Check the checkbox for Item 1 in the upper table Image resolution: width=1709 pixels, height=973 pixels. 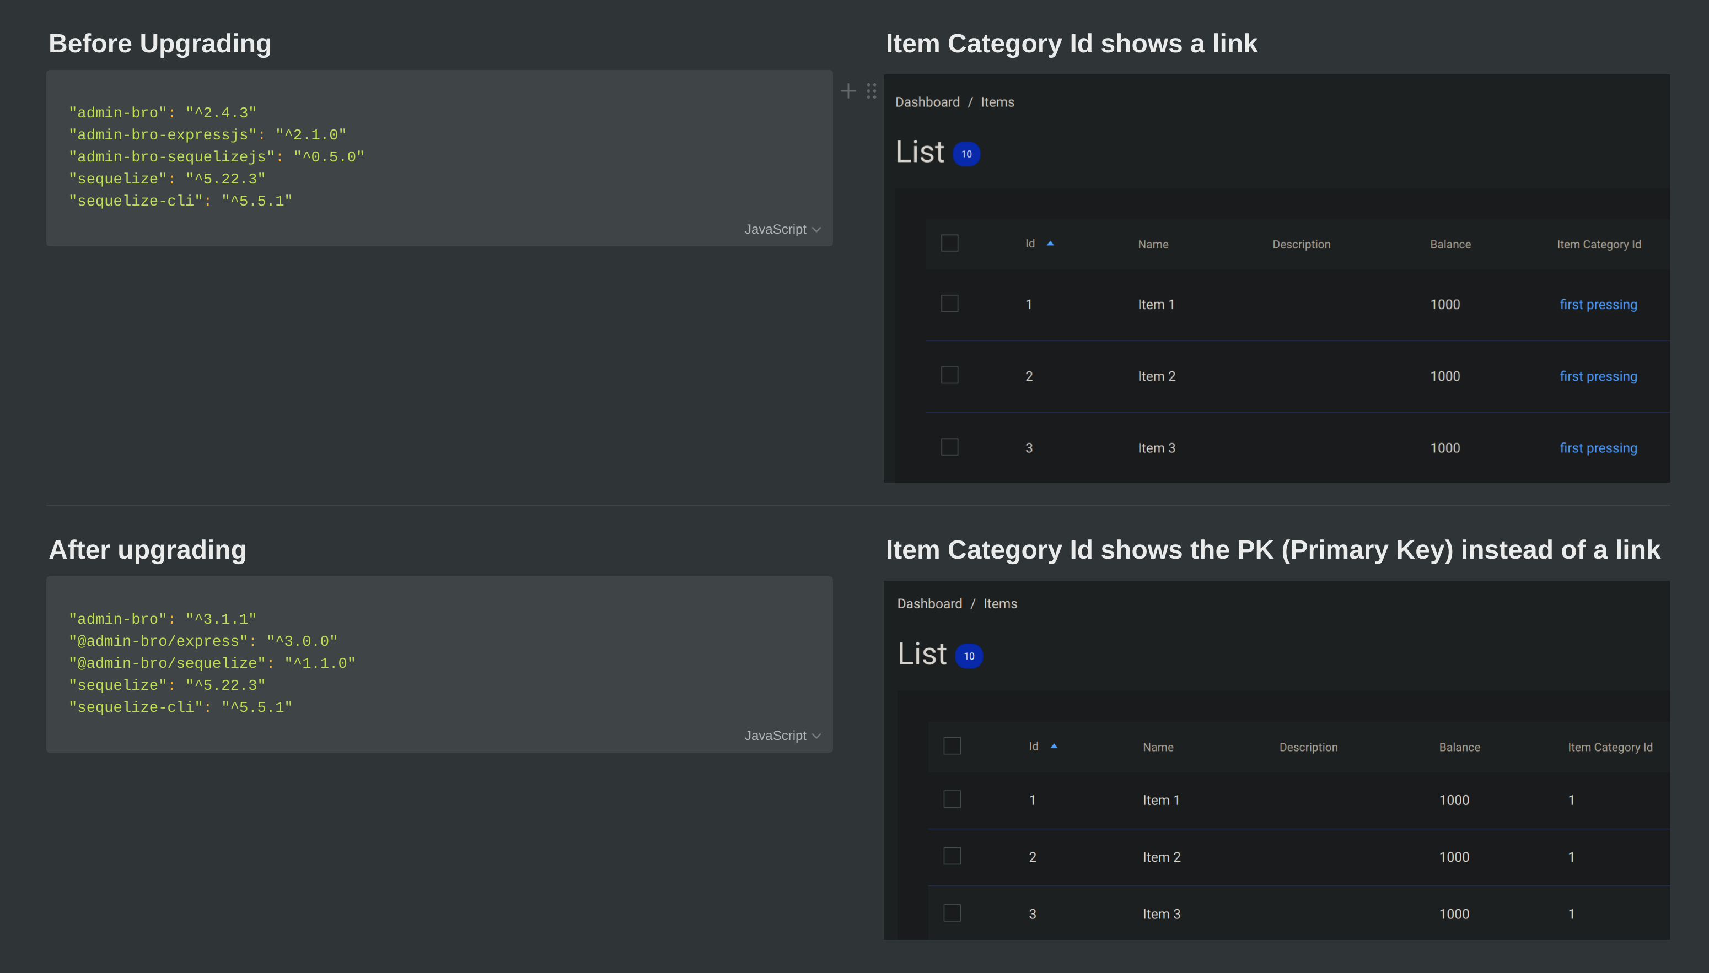pyautogui.click(x=949, y=304)
